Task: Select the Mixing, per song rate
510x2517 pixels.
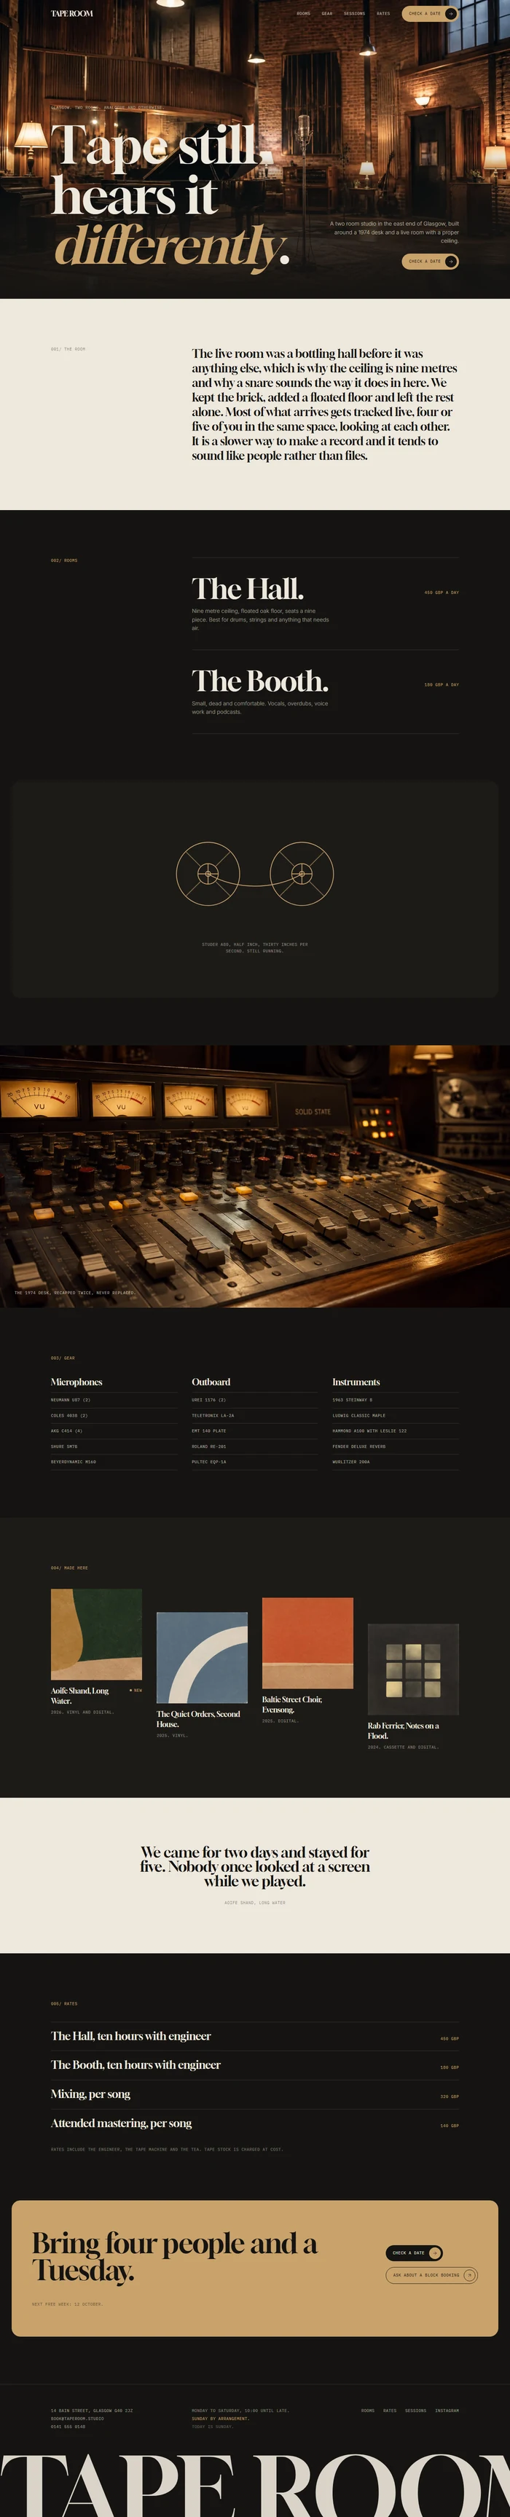Action: coord(255,2094)
